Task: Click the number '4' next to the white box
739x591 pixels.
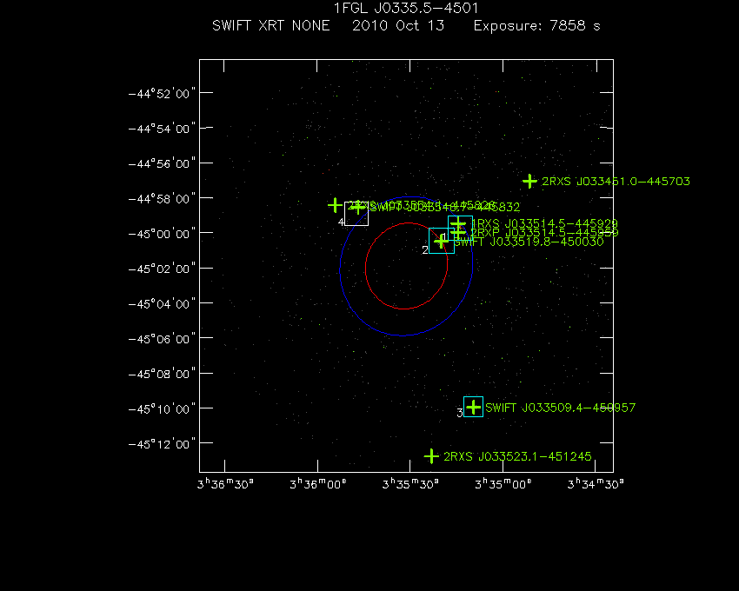Action: point(341,222)
